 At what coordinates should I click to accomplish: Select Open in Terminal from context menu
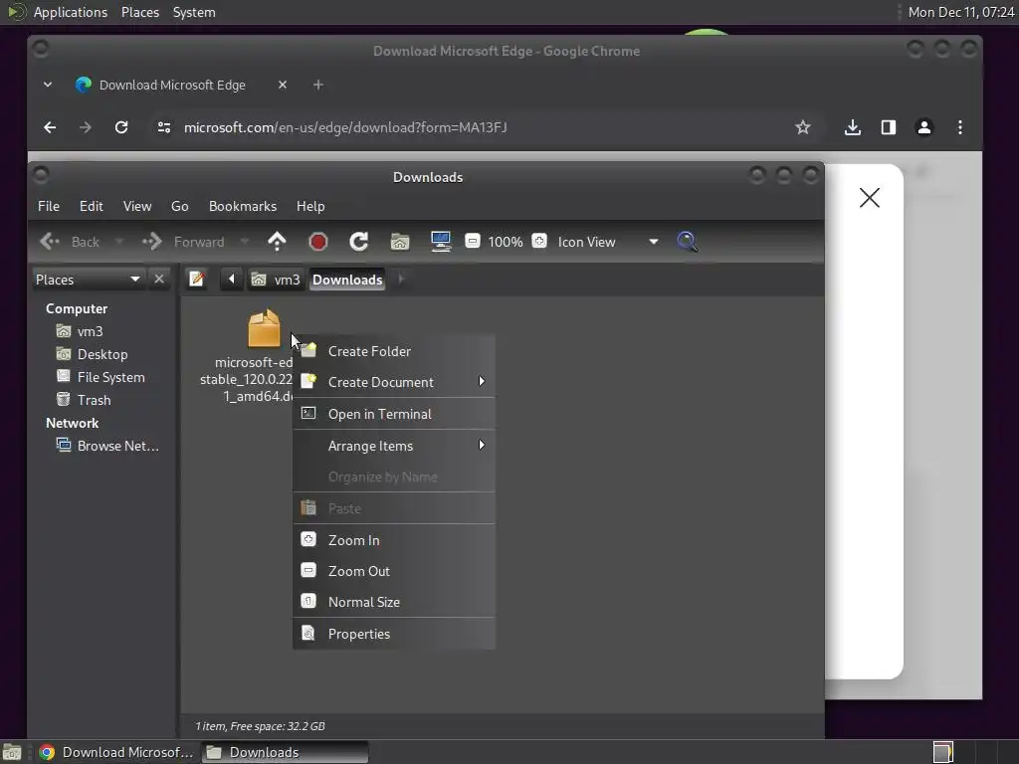click(394, 414)
